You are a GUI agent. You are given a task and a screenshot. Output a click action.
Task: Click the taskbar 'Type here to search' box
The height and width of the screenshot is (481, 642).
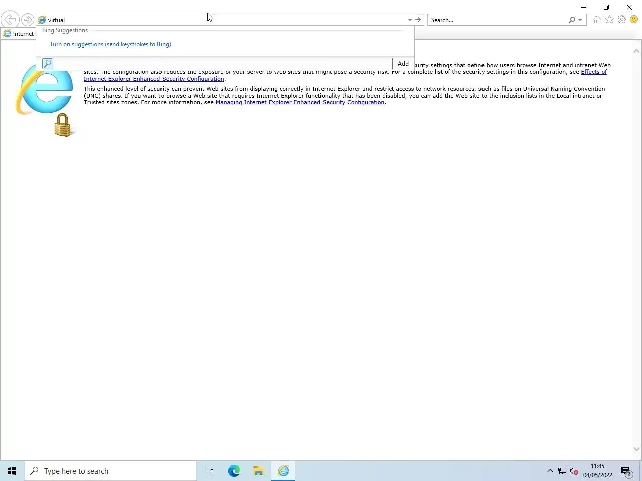coord(110,471)
